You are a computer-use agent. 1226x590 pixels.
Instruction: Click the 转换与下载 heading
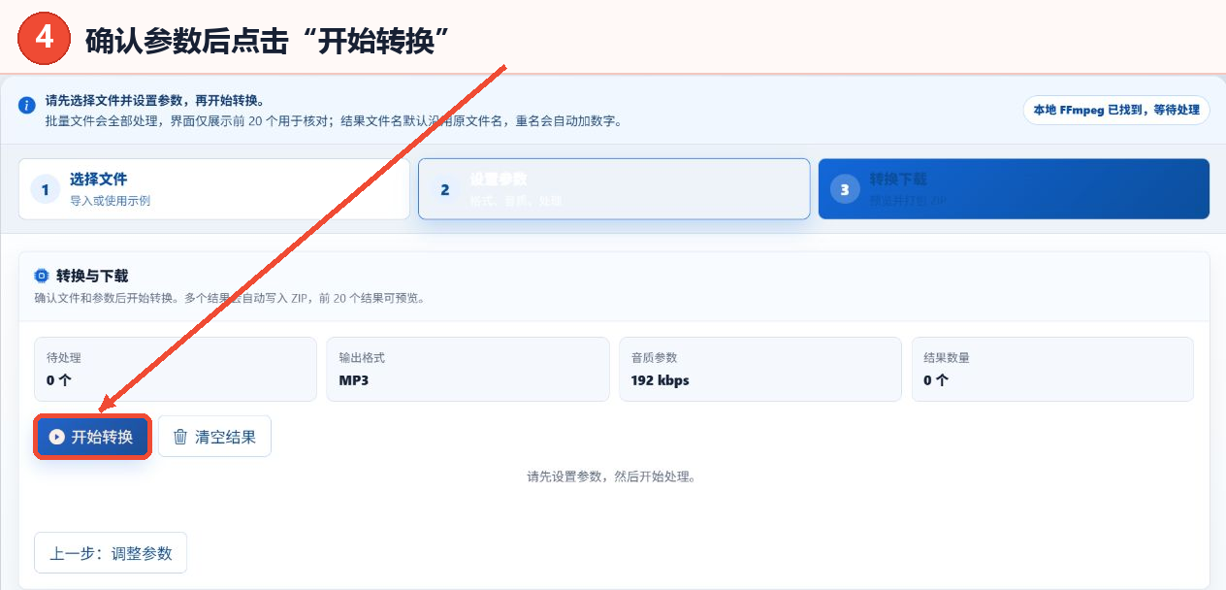click(x=92, y=276)
